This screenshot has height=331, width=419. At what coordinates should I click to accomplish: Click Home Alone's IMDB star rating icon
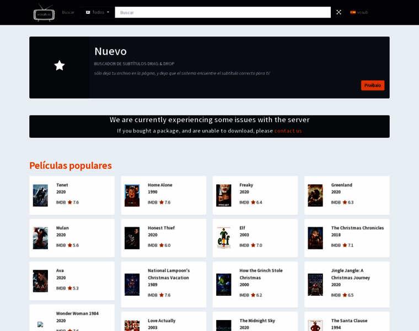coord(162,202)
